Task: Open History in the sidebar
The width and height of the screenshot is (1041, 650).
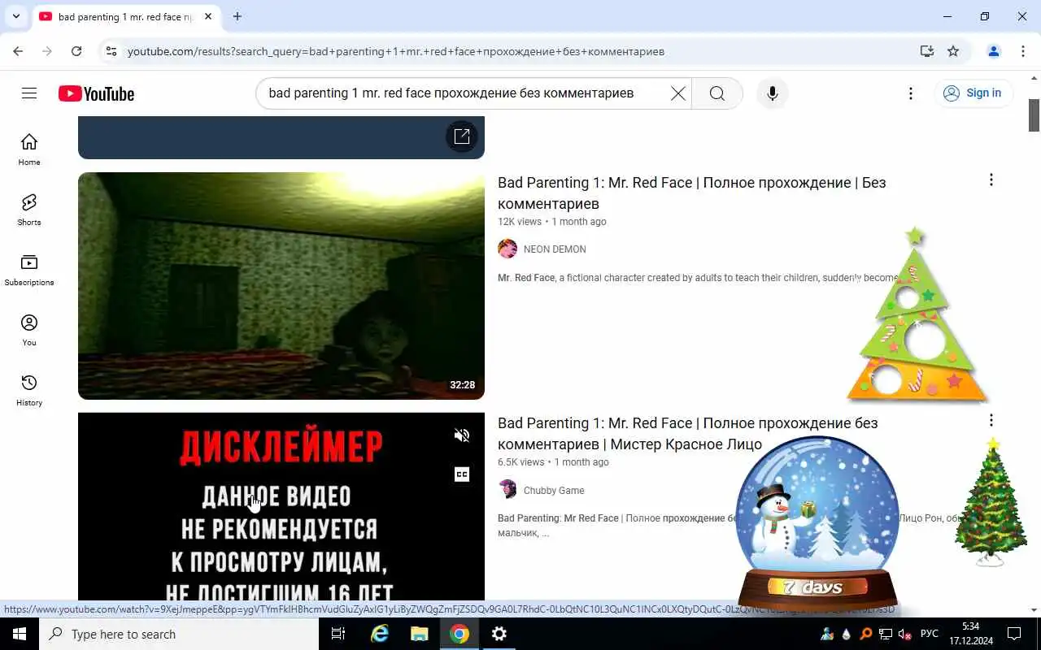Action: click(x=29, y=390)
